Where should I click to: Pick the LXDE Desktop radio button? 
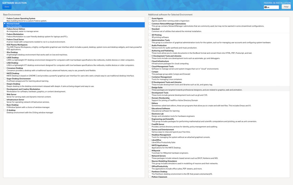tap(5, 57)
